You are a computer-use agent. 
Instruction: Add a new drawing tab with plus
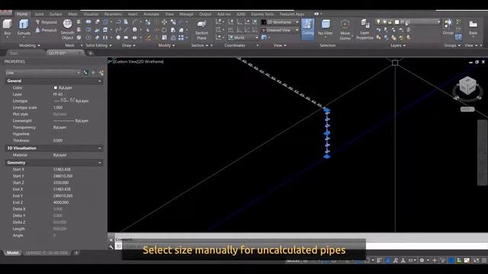point(90,53)
